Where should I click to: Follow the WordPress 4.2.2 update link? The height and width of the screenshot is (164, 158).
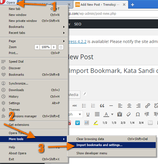[x=77, y=42]
